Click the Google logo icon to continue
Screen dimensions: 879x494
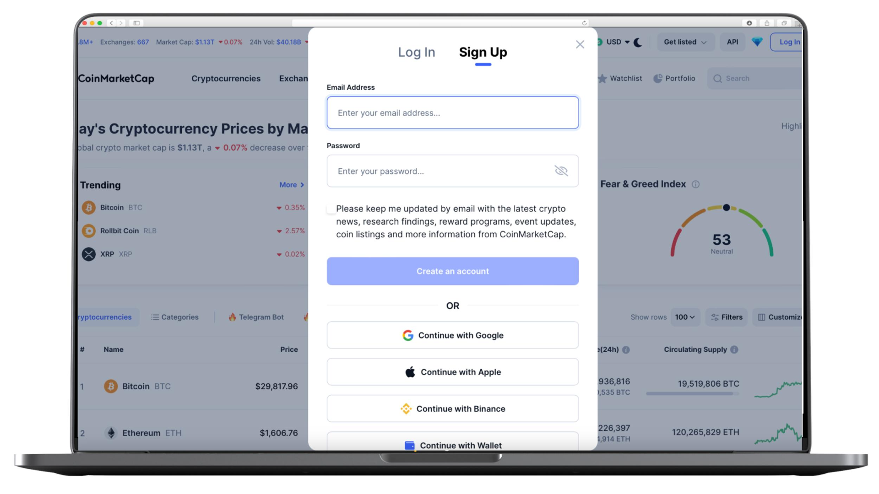407,335
